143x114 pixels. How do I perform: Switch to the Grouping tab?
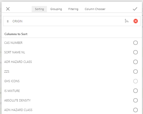pyautogui.click(x=56, y=9)
